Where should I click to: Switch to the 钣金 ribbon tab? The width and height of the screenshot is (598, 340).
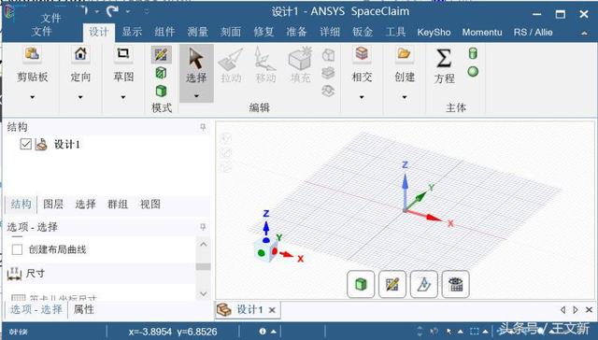363,32
